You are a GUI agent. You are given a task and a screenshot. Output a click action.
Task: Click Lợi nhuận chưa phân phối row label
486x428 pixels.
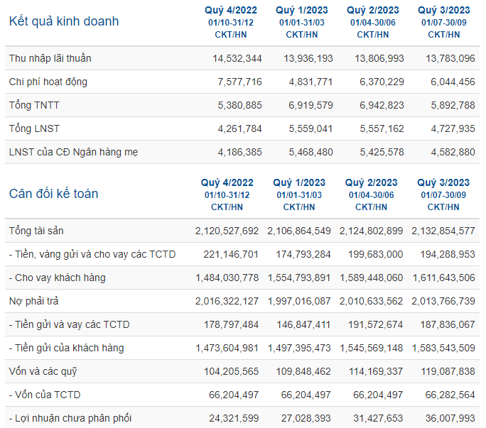coord(70,418)
